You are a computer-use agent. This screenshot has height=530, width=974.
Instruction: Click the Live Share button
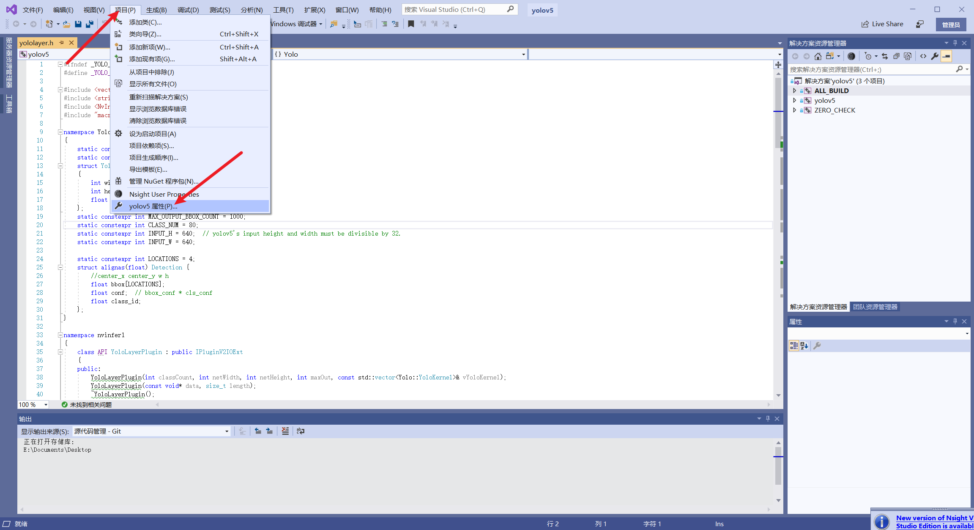(882, 24)
